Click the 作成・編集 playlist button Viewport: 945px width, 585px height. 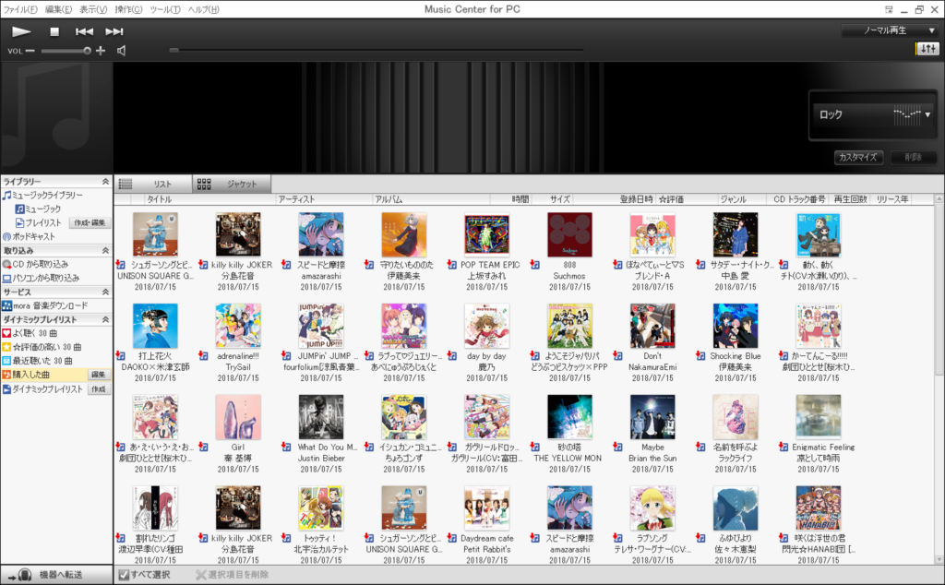[x=90, y=223]
